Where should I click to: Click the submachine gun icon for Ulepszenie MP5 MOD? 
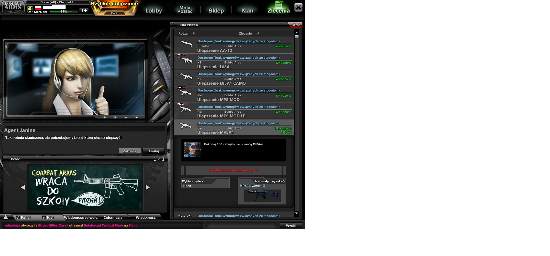(186, 93)
